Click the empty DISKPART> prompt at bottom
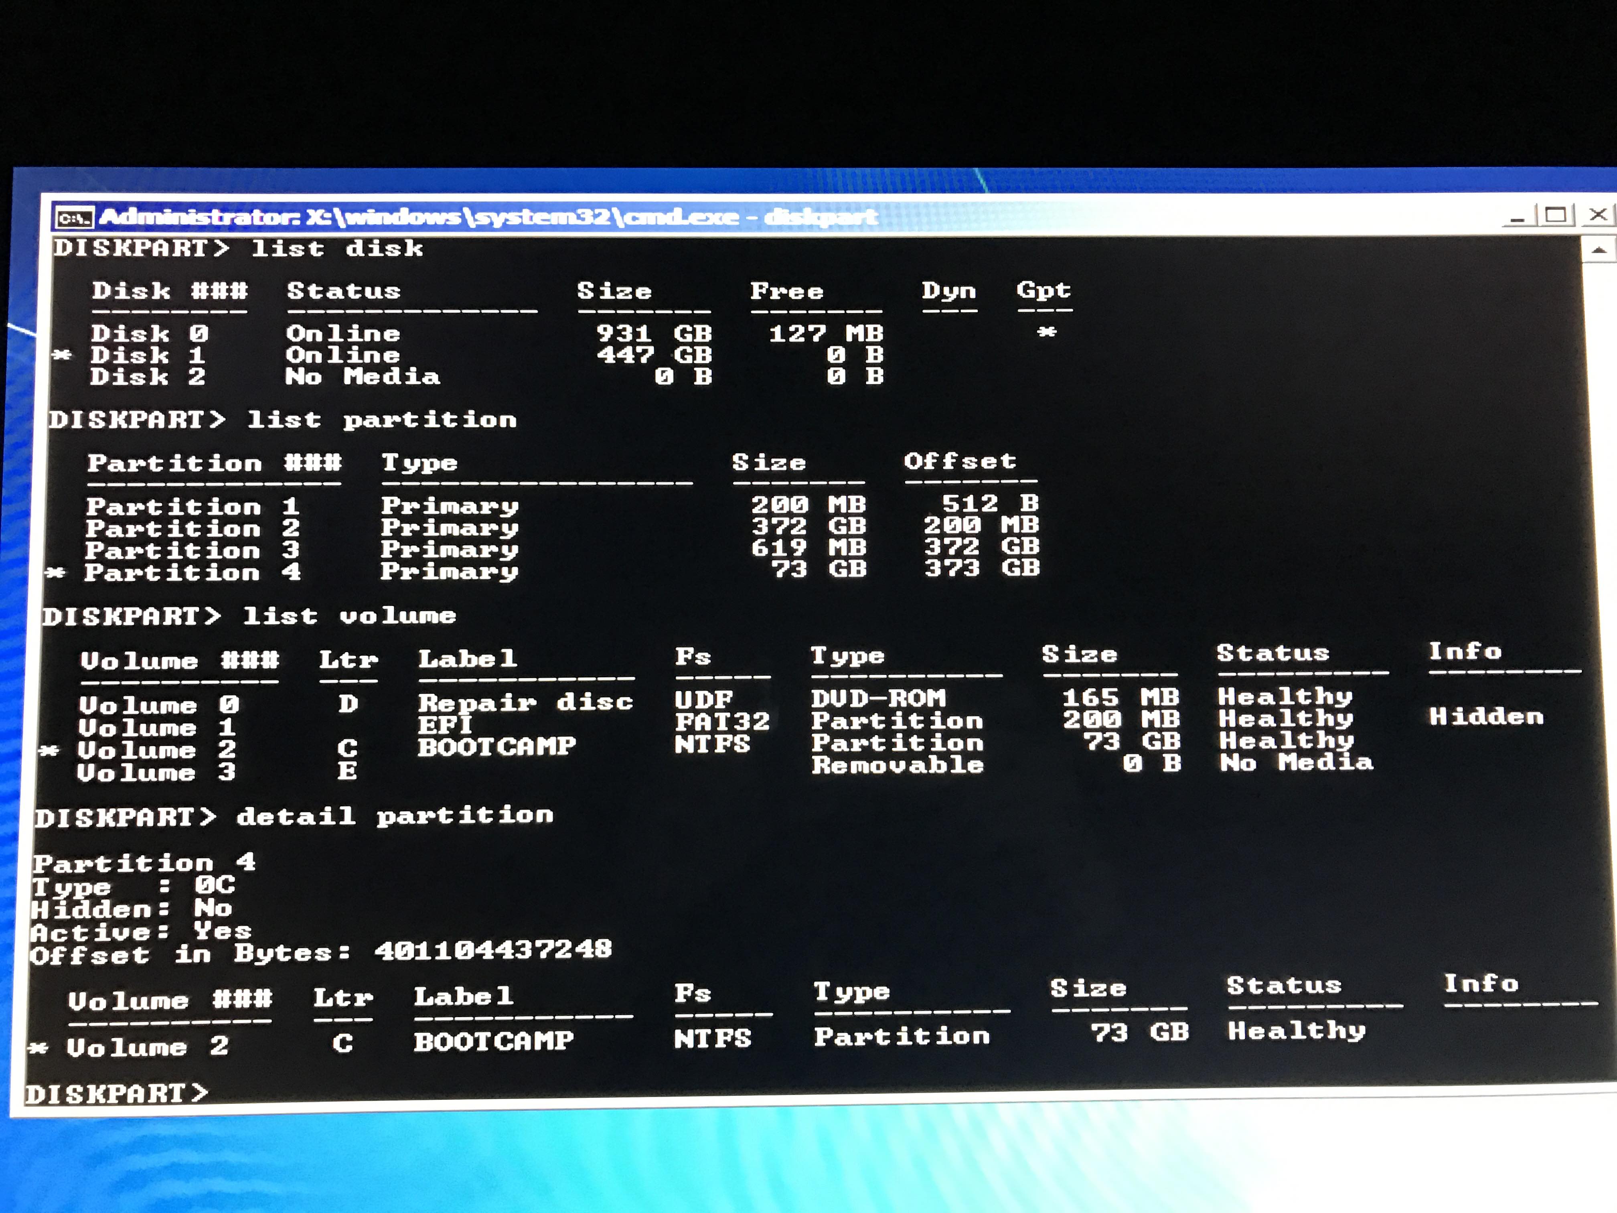This screenshot has width=1617, height=1213. 117,1093
